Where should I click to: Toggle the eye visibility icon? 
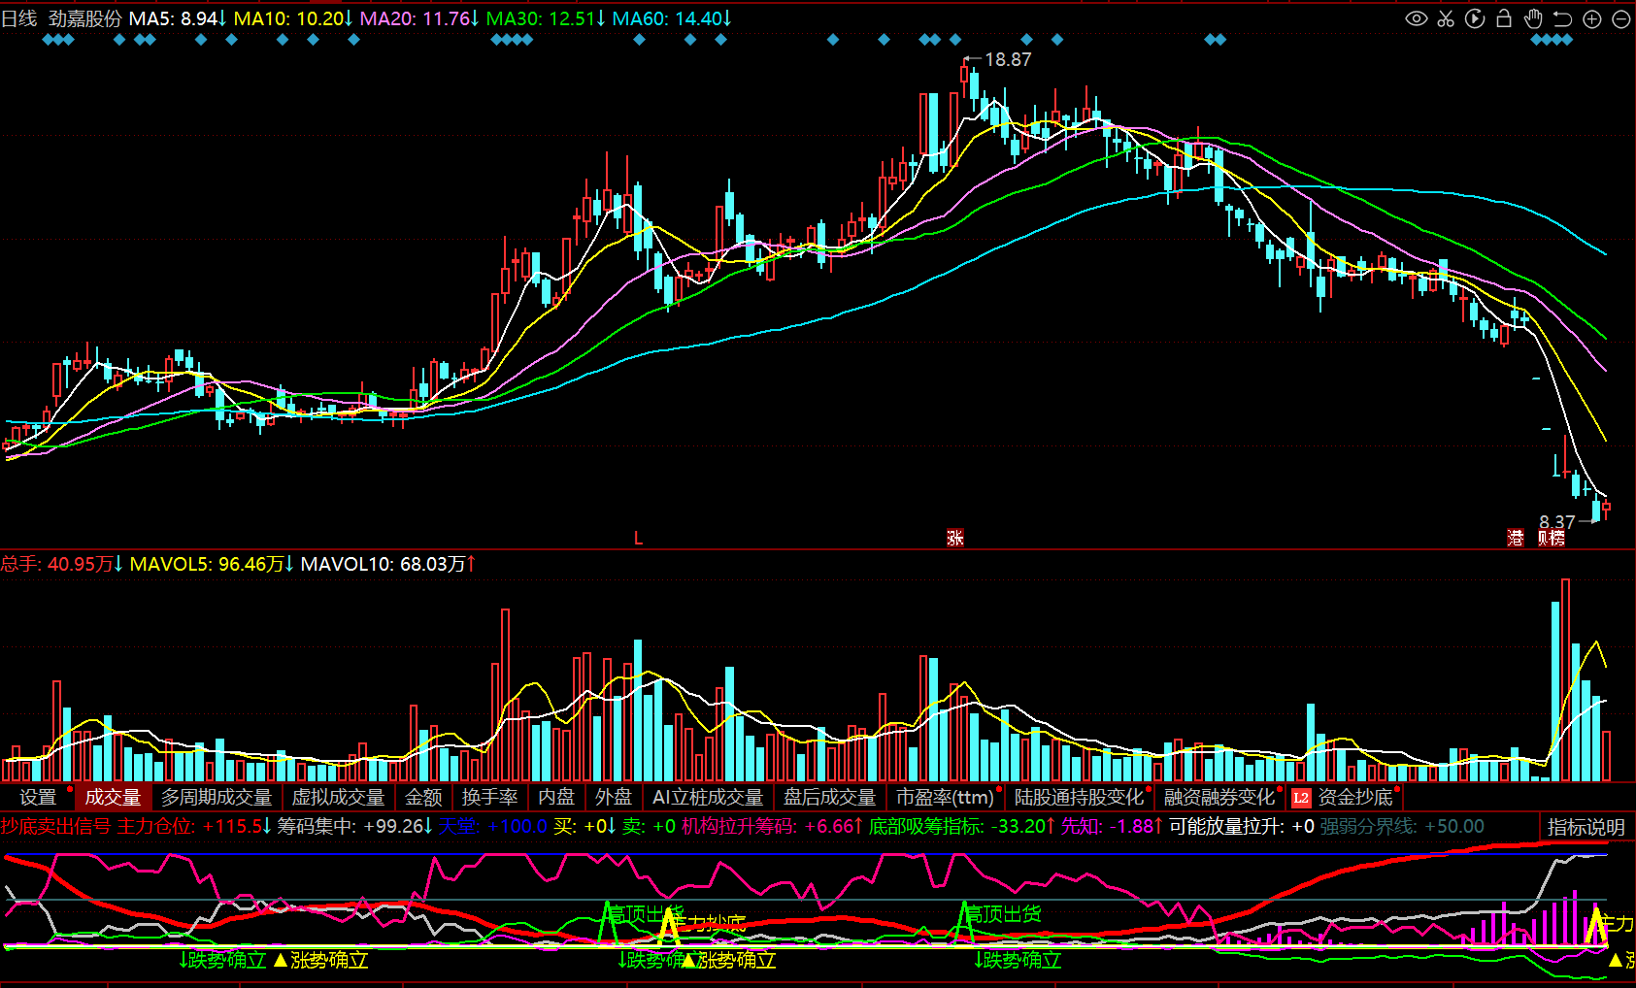pos(1417,18)
